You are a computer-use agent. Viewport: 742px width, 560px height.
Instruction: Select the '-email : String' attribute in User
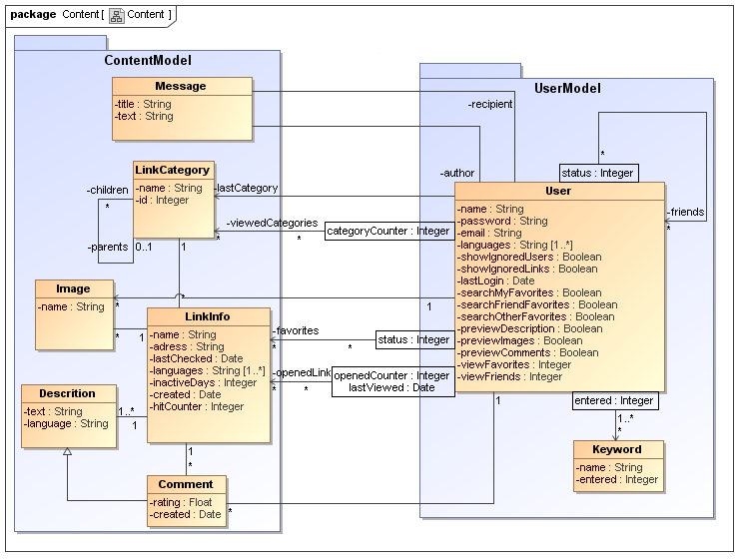pyautogui.click(x=489, y=234)
